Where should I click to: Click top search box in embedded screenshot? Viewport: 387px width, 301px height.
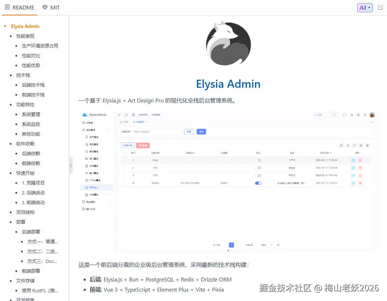(x=325, y=115)
